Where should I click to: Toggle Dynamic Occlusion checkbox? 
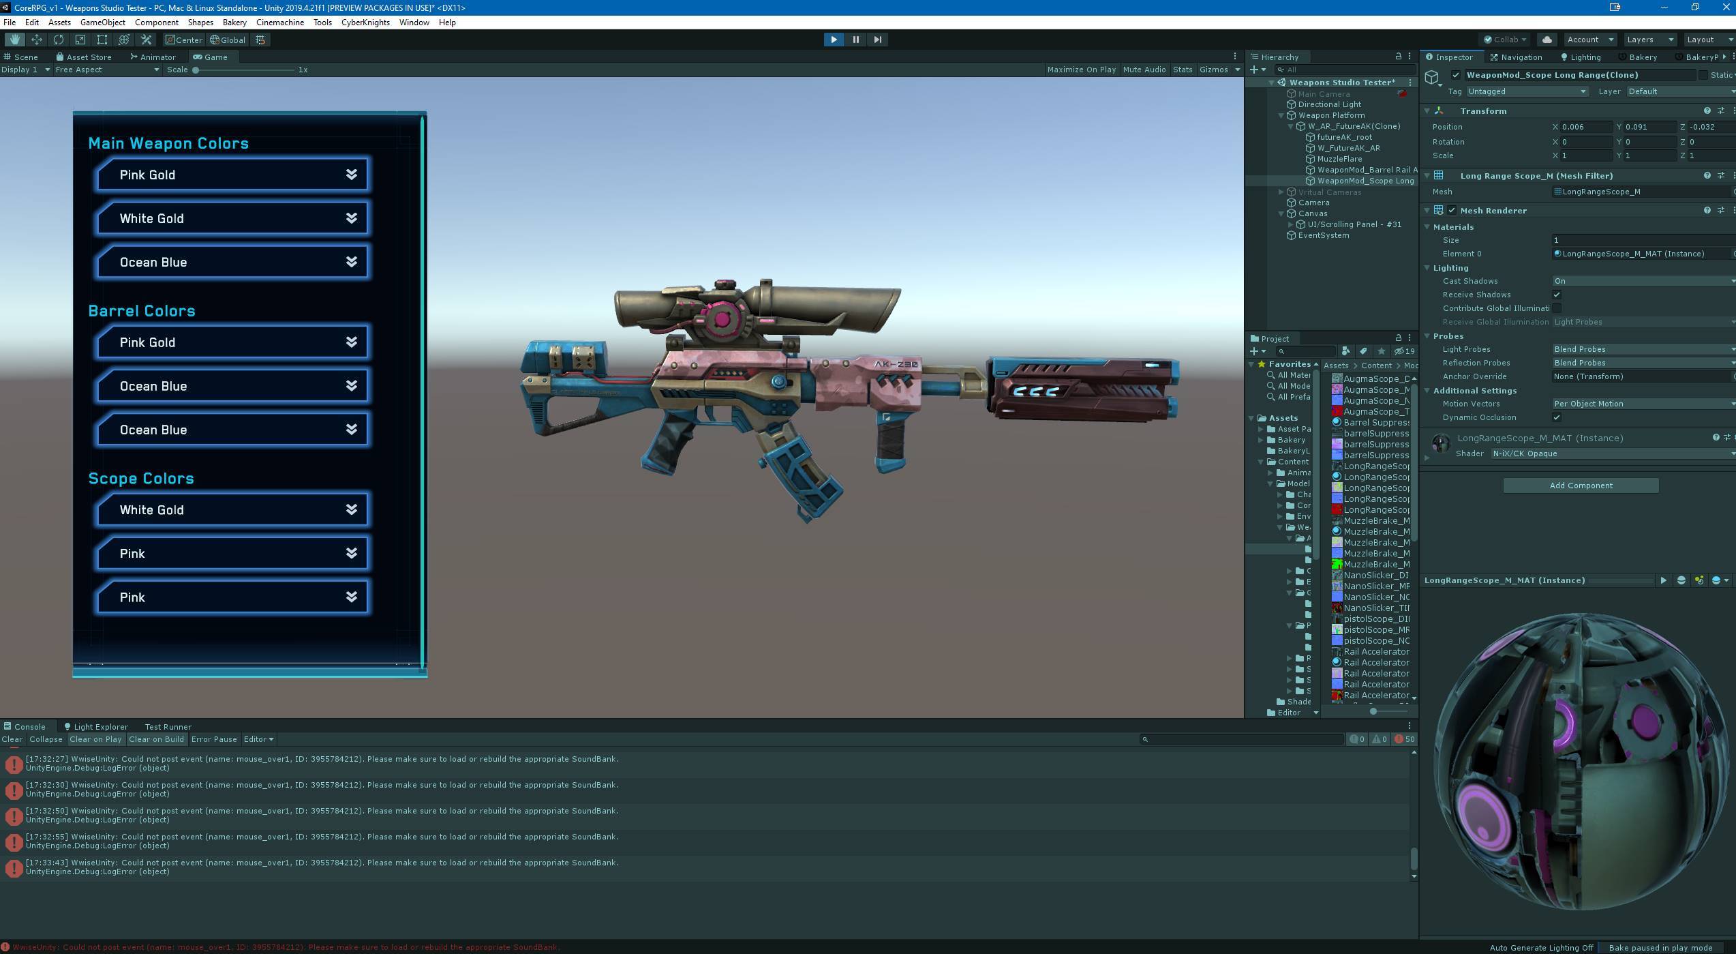coord(1557,417)
